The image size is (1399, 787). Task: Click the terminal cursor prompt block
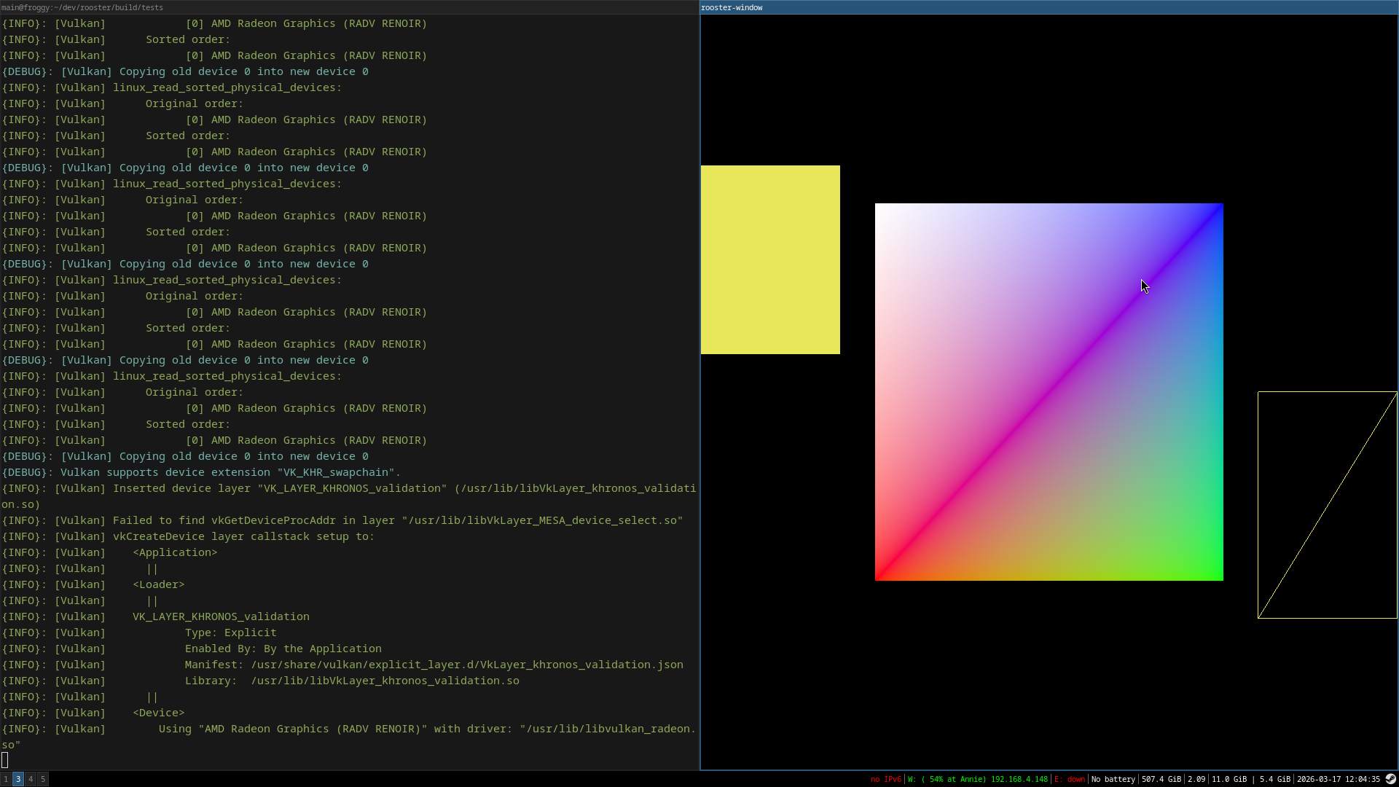coord(5,761)
